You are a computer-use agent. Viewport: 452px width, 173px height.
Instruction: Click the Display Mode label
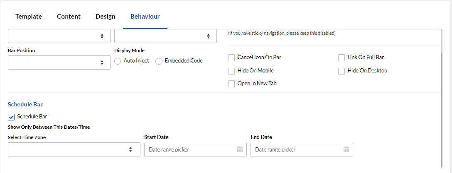[x=130, y=50]
